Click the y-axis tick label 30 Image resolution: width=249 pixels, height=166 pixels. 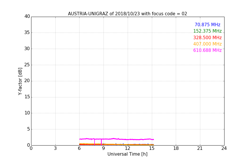27,49
